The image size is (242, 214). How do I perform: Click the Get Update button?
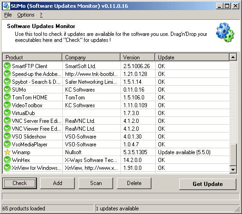pyautogui.click(x=207, y=184)
